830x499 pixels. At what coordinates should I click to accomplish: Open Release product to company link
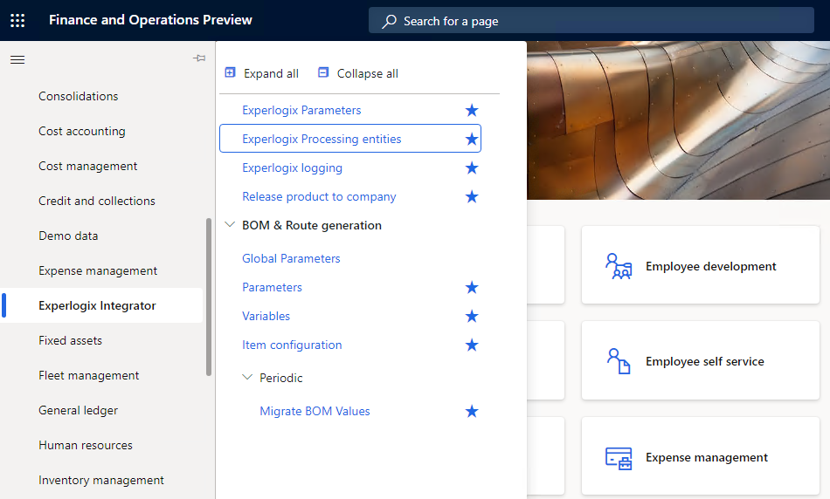pyautogui.click(x=319, y=196)
